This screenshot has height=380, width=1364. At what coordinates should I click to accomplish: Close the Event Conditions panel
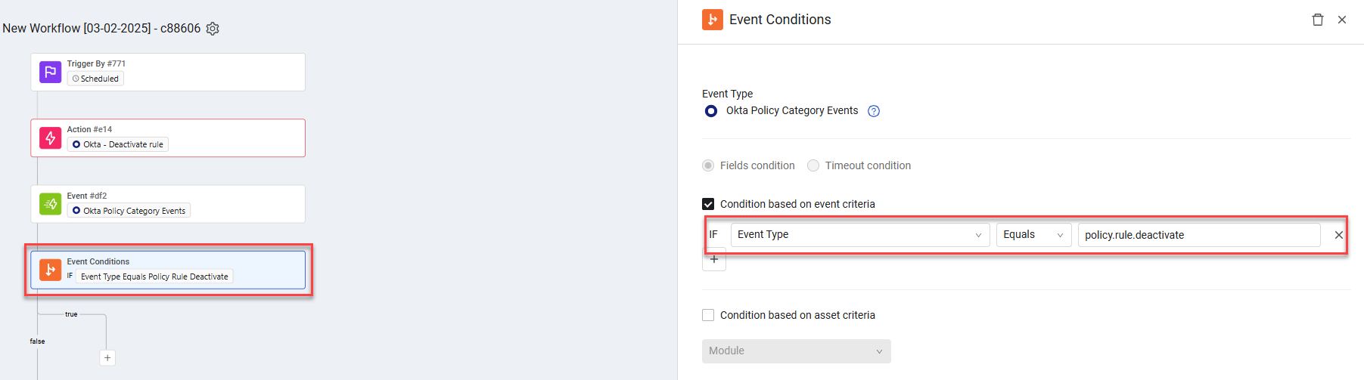coord(1342,20)
